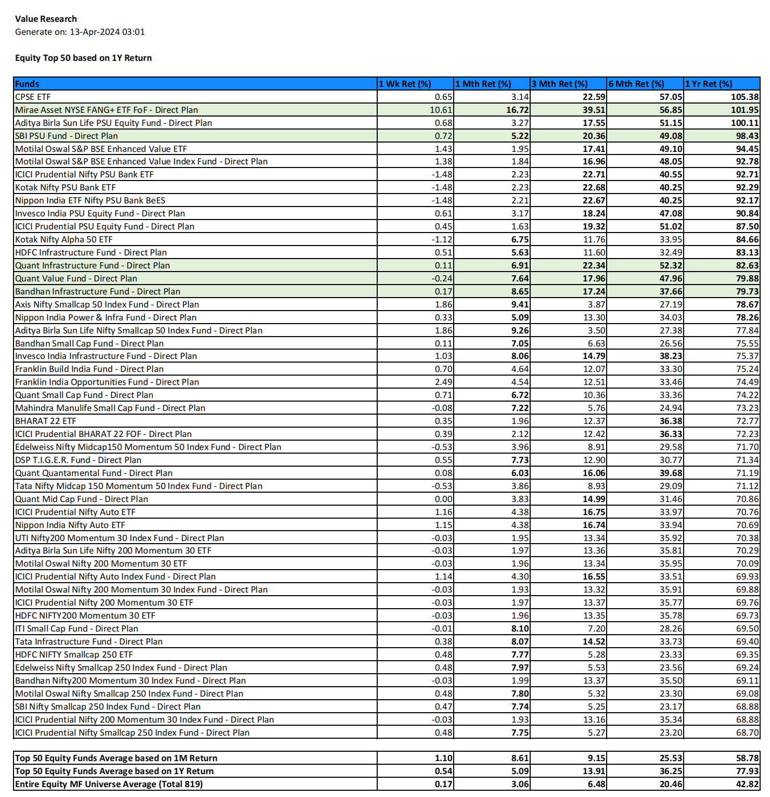Select Quant Value Fund - Direct Plan
Viewport: 770px width, 797px height.
tap(76, 278)
